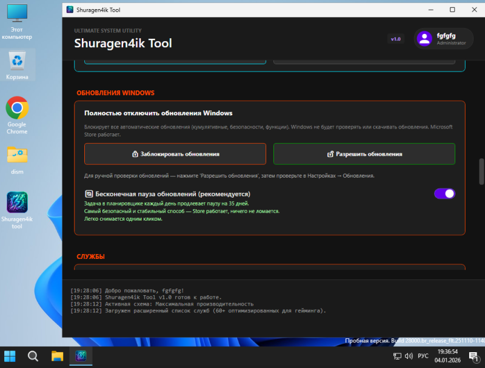Open the dism folder on desktop

(x=17, y=156)
